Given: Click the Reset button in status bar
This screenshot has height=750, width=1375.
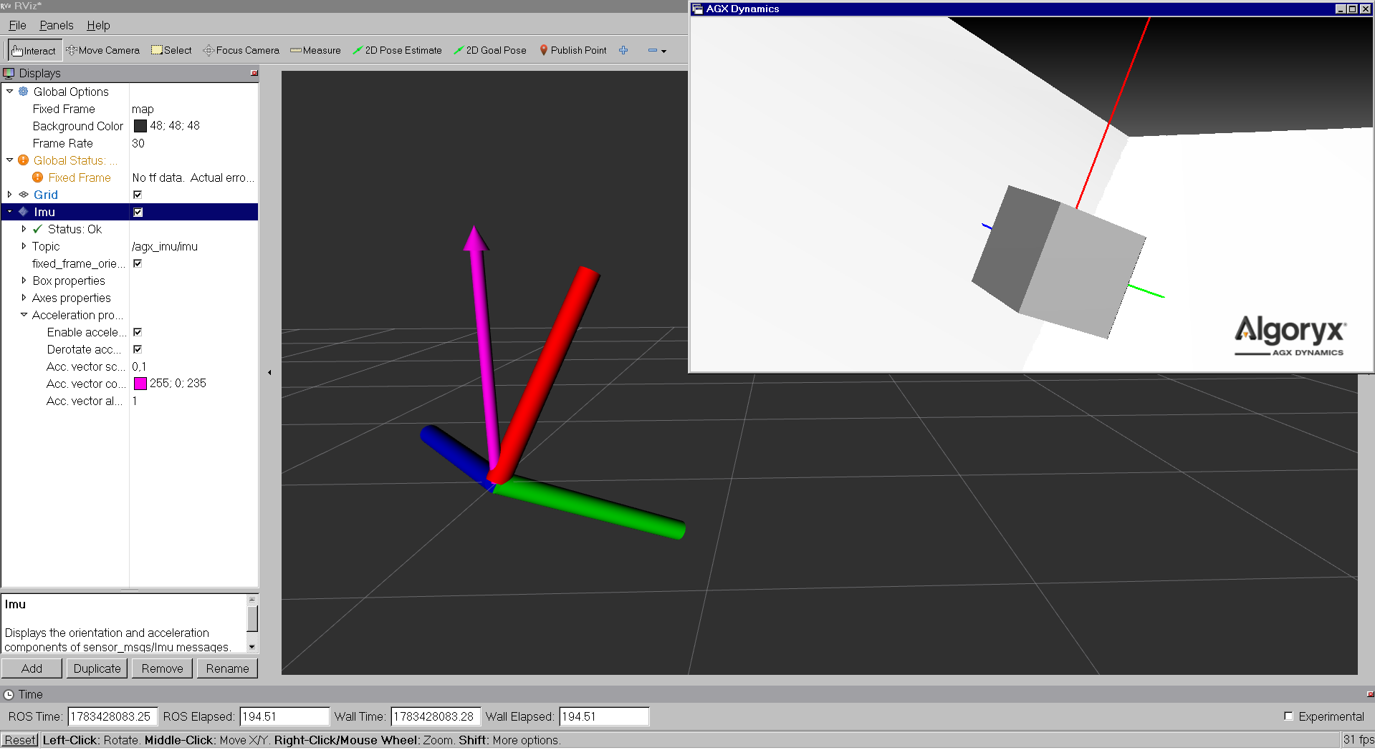Looking at the screenshot, I should [x=20, y=740].
